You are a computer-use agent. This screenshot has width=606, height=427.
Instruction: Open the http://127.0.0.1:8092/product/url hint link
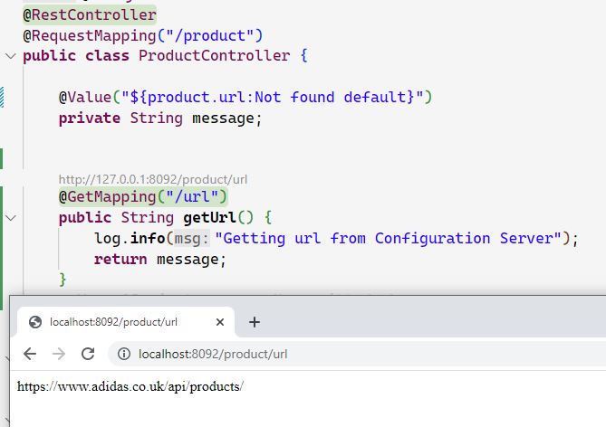[153, 179]
